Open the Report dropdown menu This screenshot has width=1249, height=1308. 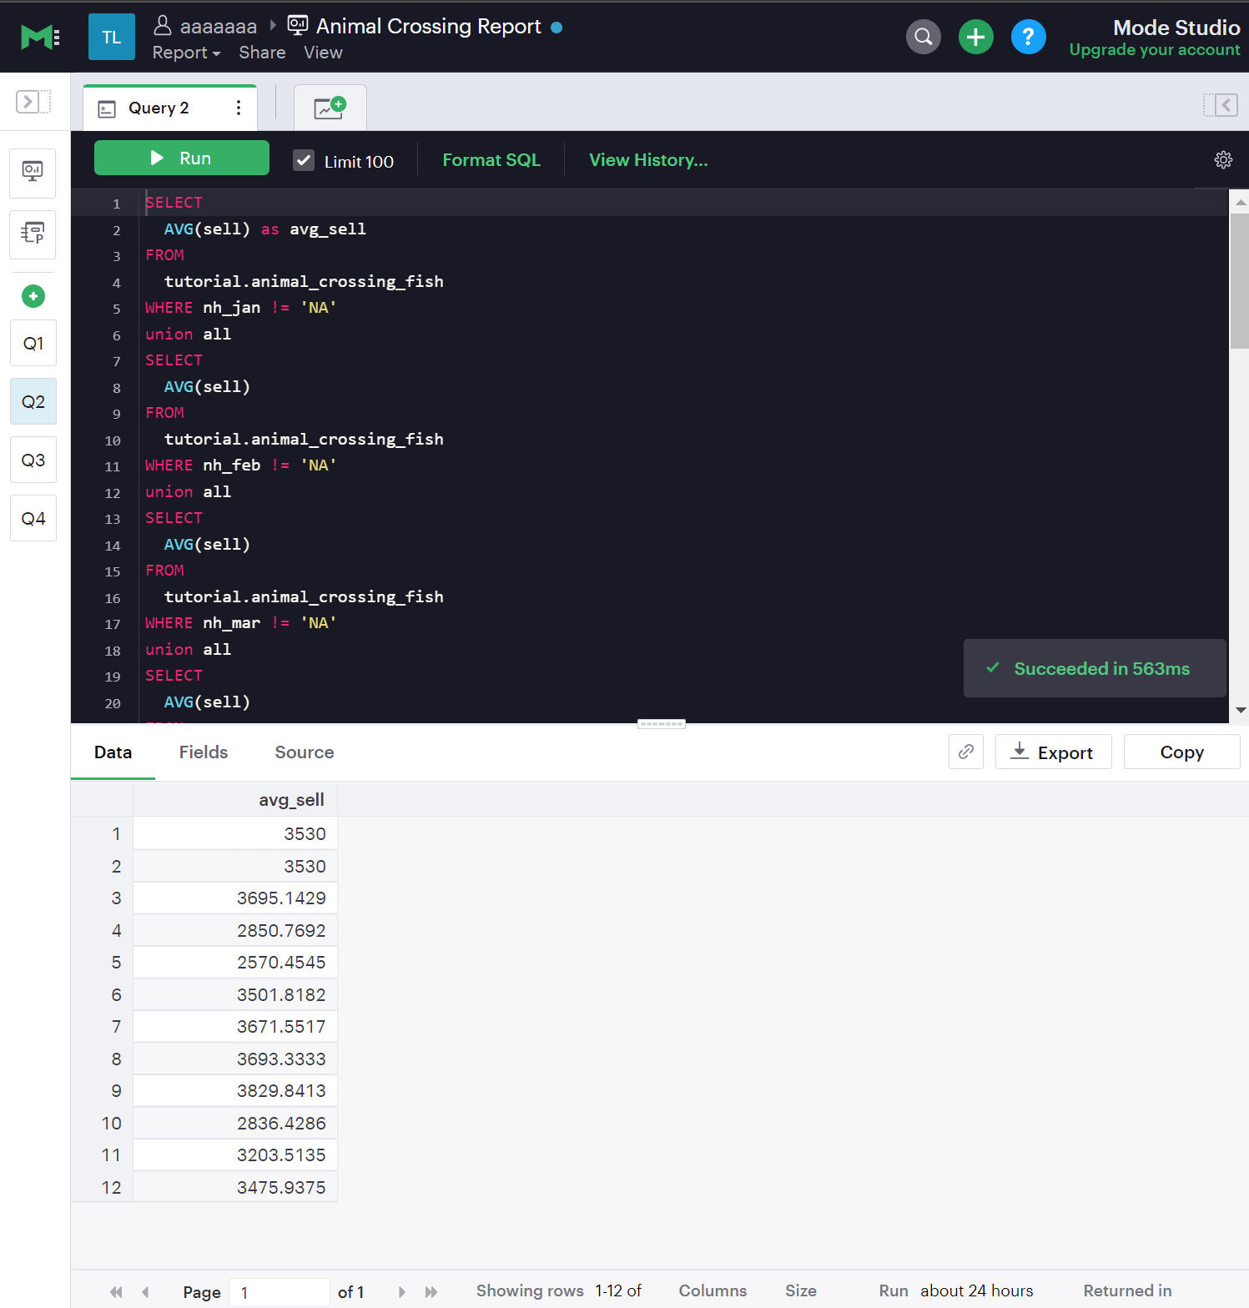click(186, 53)
